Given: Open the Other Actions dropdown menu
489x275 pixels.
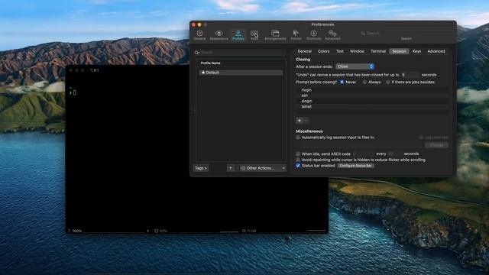Looking at the screenshot, I should 263,168.
